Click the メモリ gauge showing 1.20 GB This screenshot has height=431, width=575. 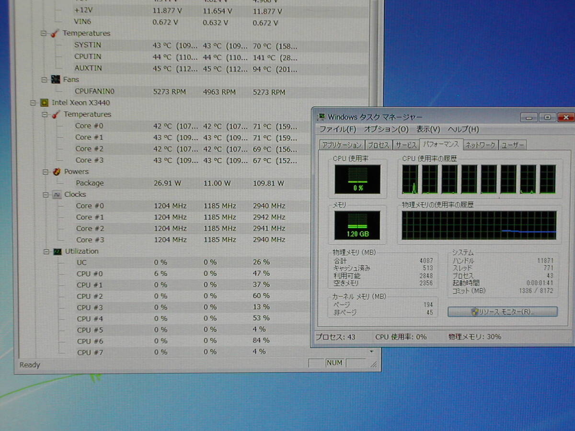(357, 226)
